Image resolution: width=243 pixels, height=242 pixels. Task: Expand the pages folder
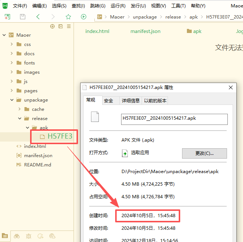[12, 91]
